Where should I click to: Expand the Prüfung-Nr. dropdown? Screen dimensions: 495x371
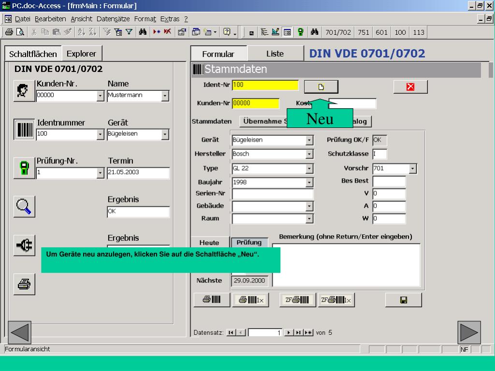(101, 173)
